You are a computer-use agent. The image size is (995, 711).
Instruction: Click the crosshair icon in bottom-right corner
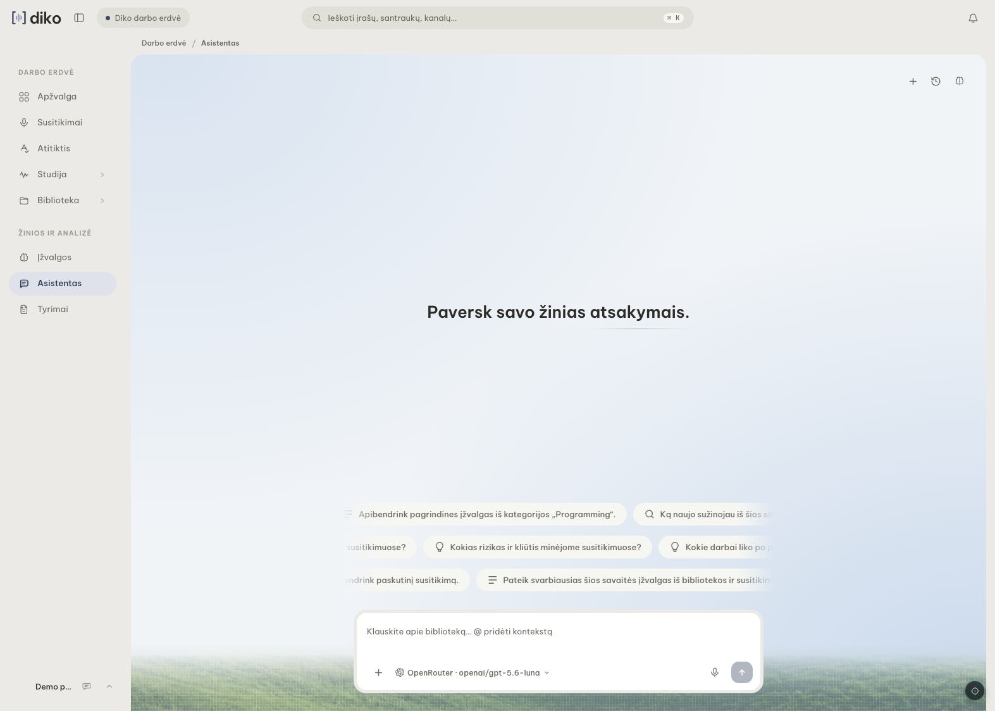(975, 691)
